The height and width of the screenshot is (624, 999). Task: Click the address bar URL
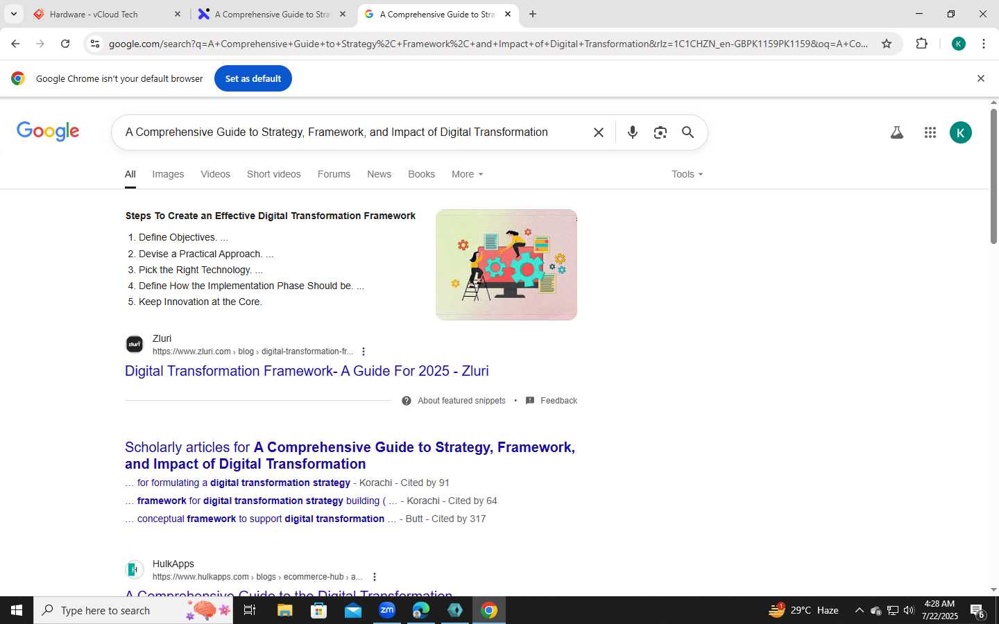point(488,44)
